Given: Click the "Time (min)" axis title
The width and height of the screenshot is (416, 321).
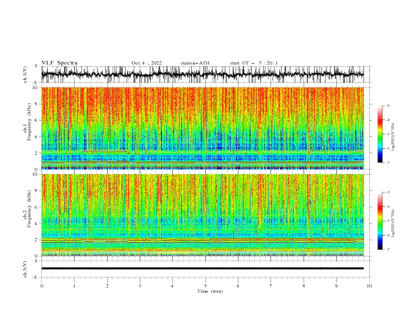Looking at the screenshot, I should pyautogui.click(x=210, y=291).
